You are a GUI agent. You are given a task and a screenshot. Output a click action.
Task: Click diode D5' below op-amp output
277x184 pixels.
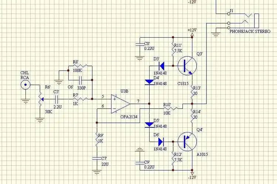pos(149,124)
